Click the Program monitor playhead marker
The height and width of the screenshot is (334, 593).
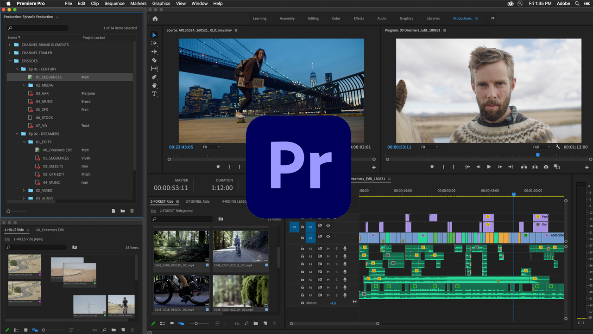pyautogui.click(x=537, y=155)
